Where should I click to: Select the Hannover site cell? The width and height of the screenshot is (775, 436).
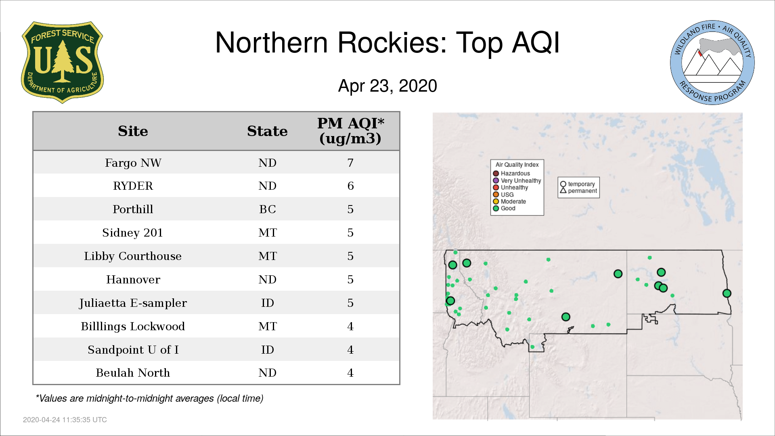133,280
